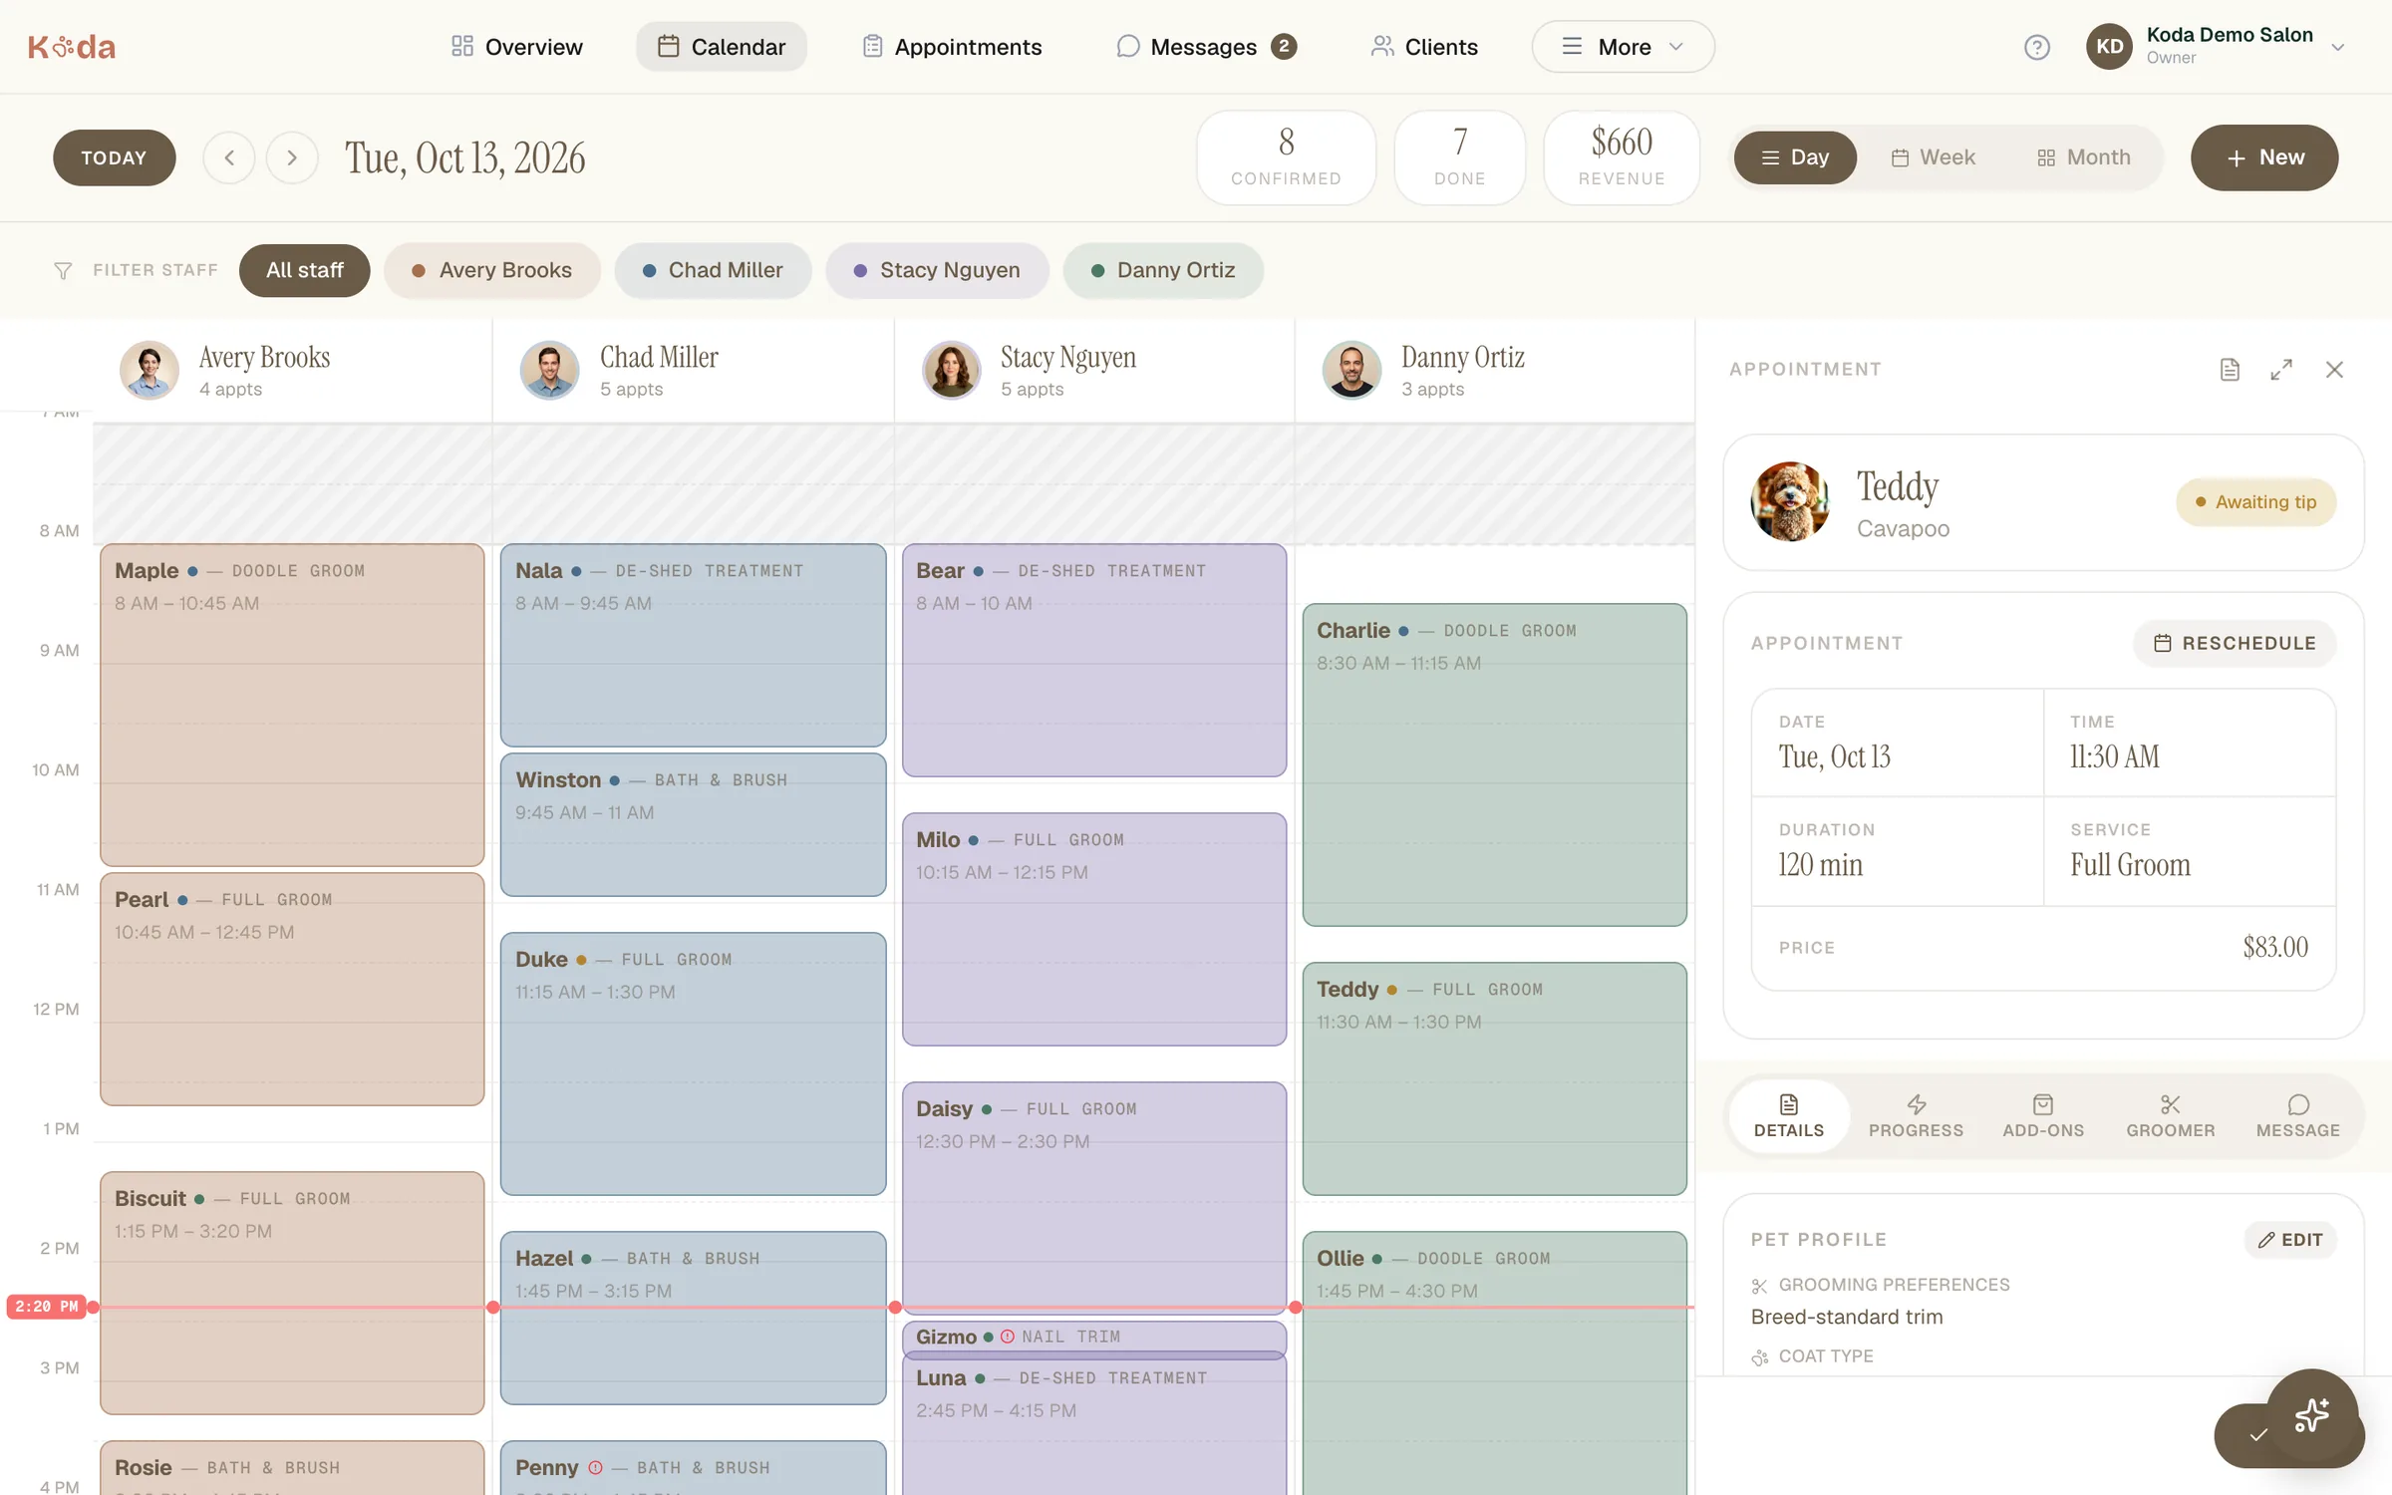Click the Reschedule button
The height and width of the screenshot is (1495, 2392).
point(2235,643)
